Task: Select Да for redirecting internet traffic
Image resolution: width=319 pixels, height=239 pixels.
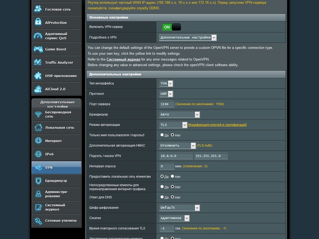Action: (162, 186)
